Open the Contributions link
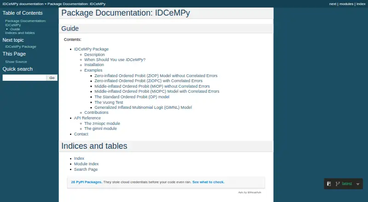 (x=96, y=112)
